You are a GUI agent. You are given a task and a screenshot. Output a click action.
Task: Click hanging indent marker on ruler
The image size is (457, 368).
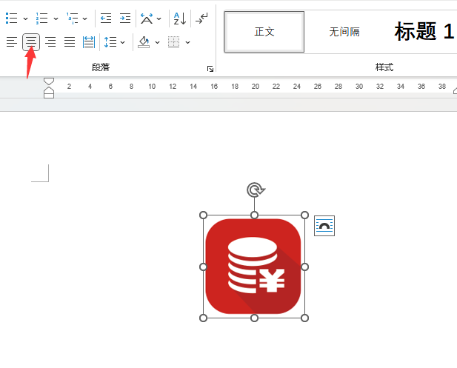[x=49, y=90]
